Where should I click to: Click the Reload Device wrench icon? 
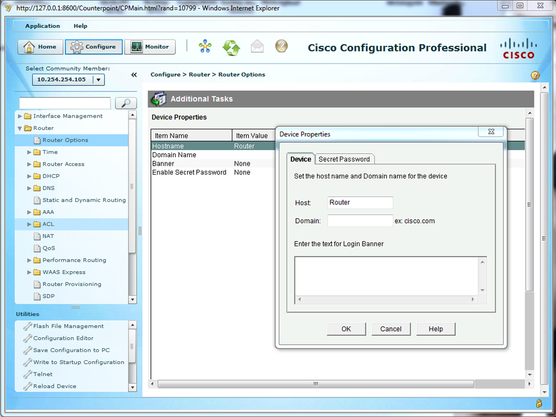(x=28, y=386)
